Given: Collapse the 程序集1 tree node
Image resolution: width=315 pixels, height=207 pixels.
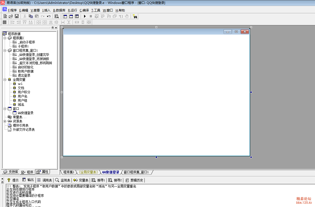Looking at the screenshot, I should [5, 38].
